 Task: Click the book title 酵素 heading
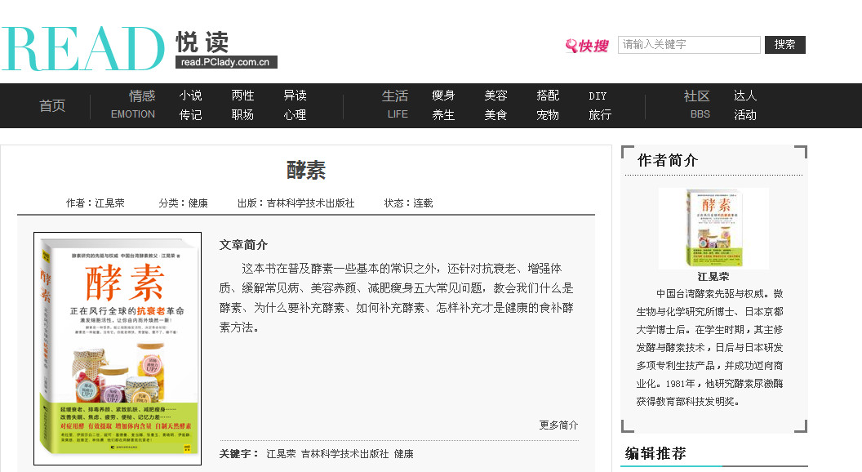click(306, 171)
